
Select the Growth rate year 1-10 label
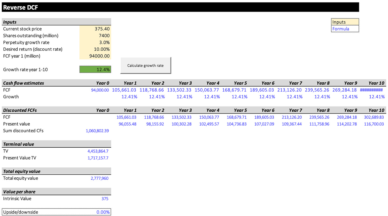point(26,69)
